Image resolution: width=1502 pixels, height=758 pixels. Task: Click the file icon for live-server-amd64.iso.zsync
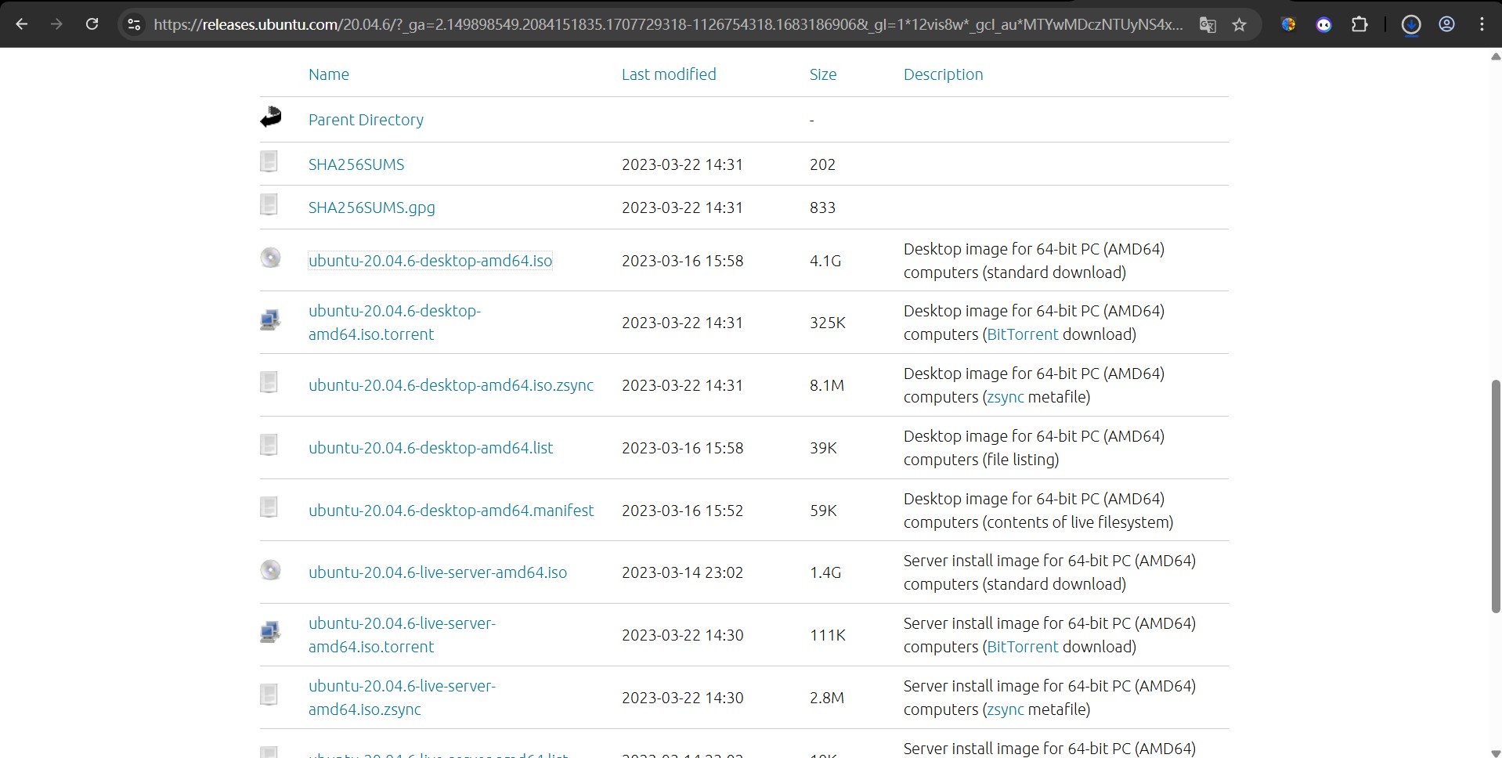point(269,695)
